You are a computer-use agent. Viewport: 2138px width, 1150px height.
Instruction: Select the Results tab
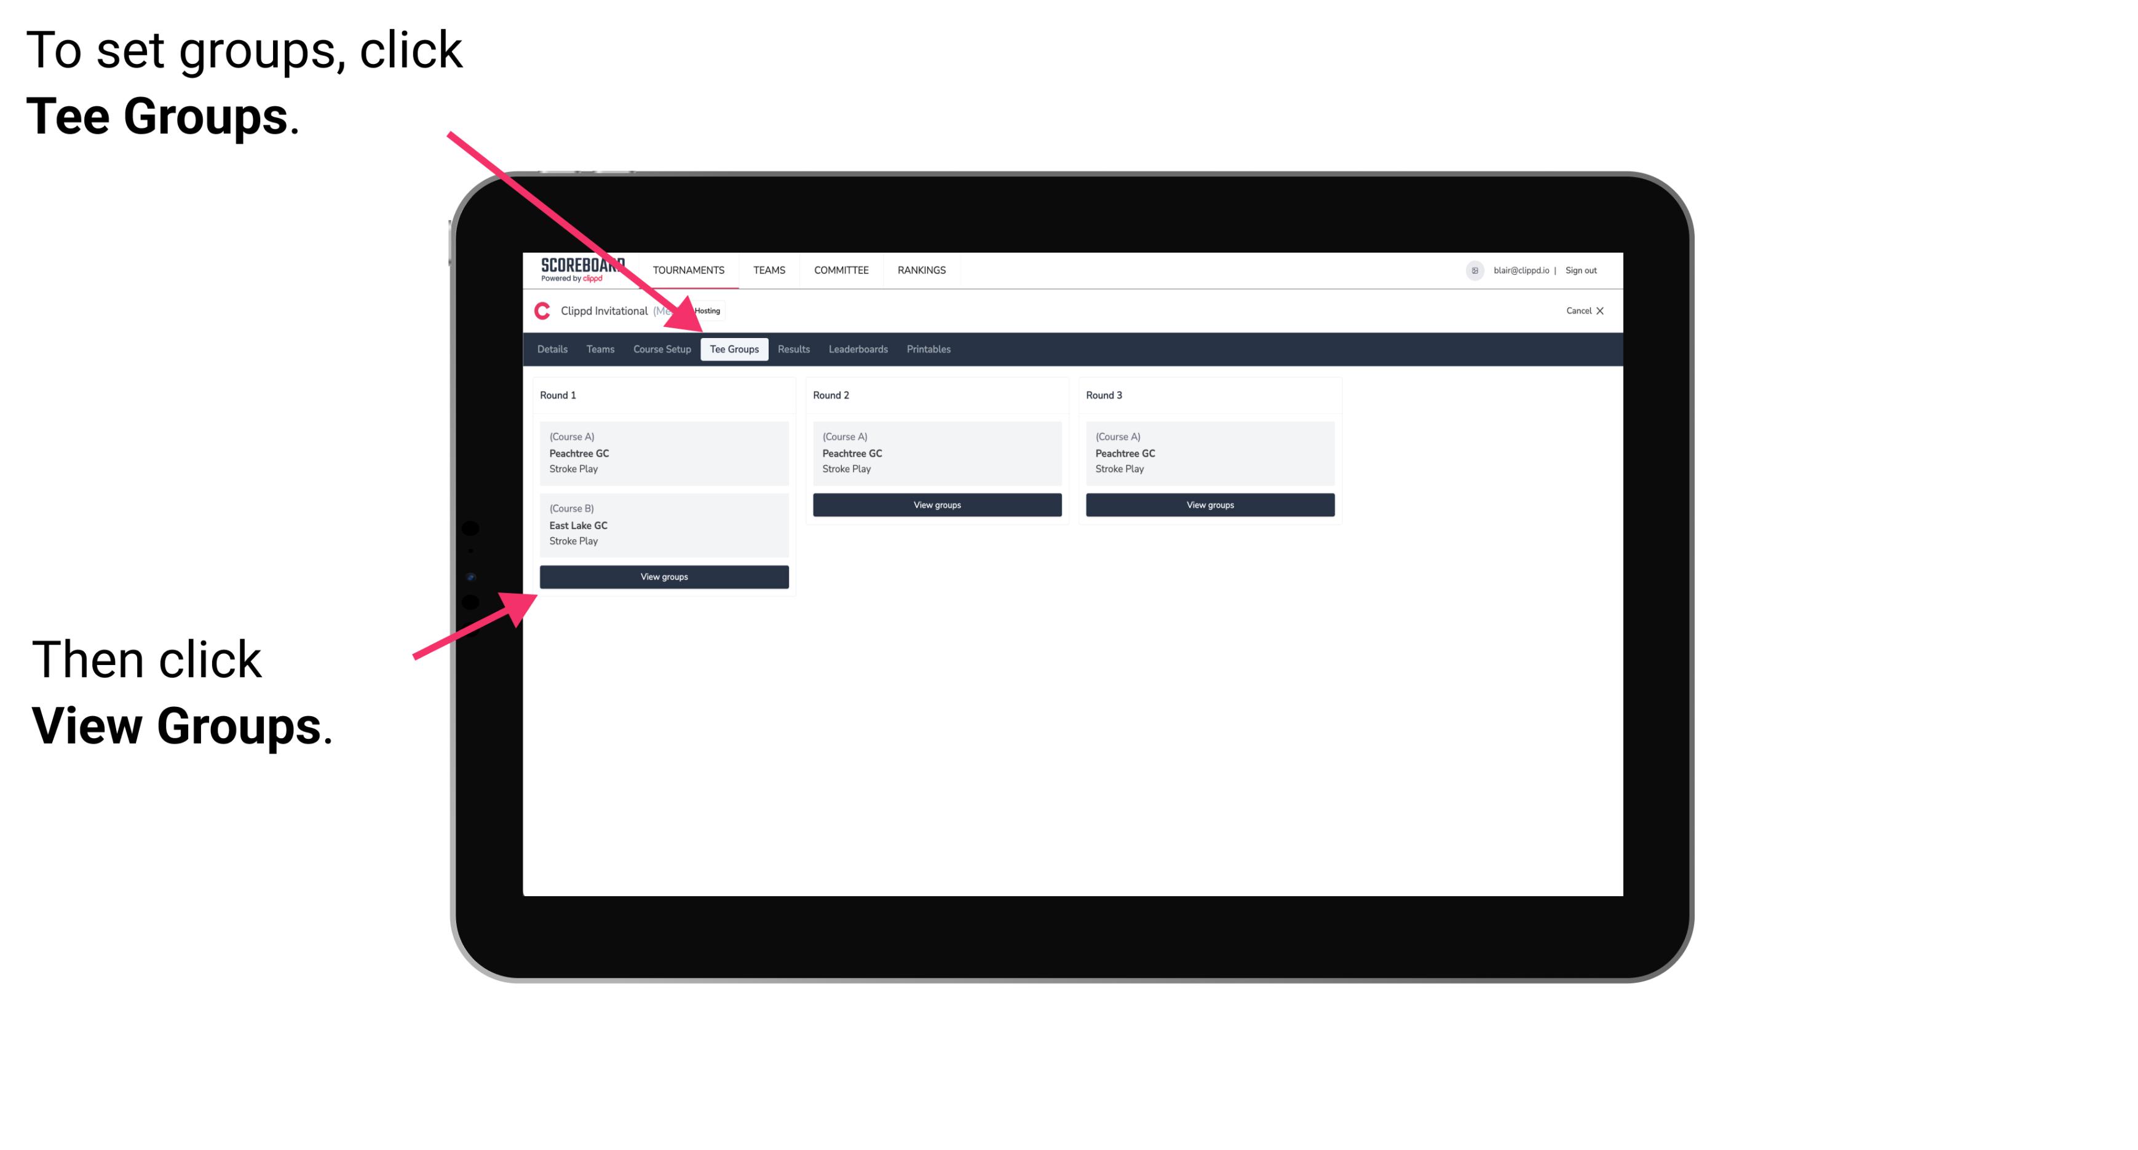791,349
